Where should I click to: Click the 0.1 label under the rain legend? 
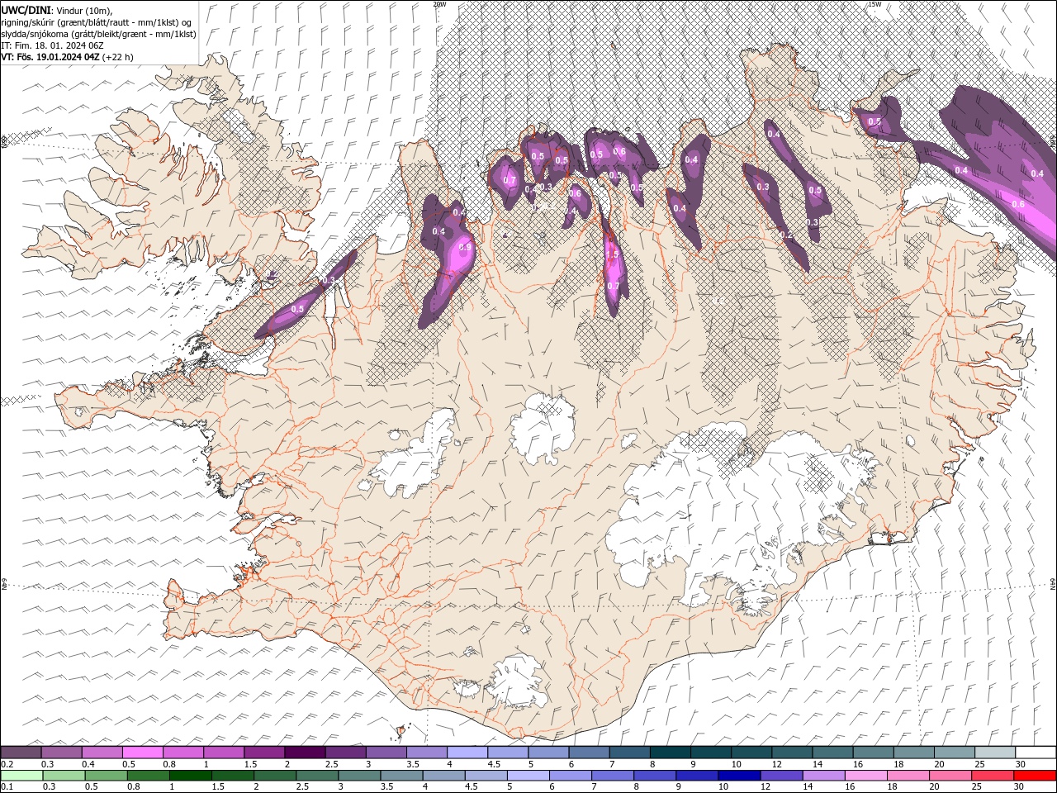click(x=7, y=787)
